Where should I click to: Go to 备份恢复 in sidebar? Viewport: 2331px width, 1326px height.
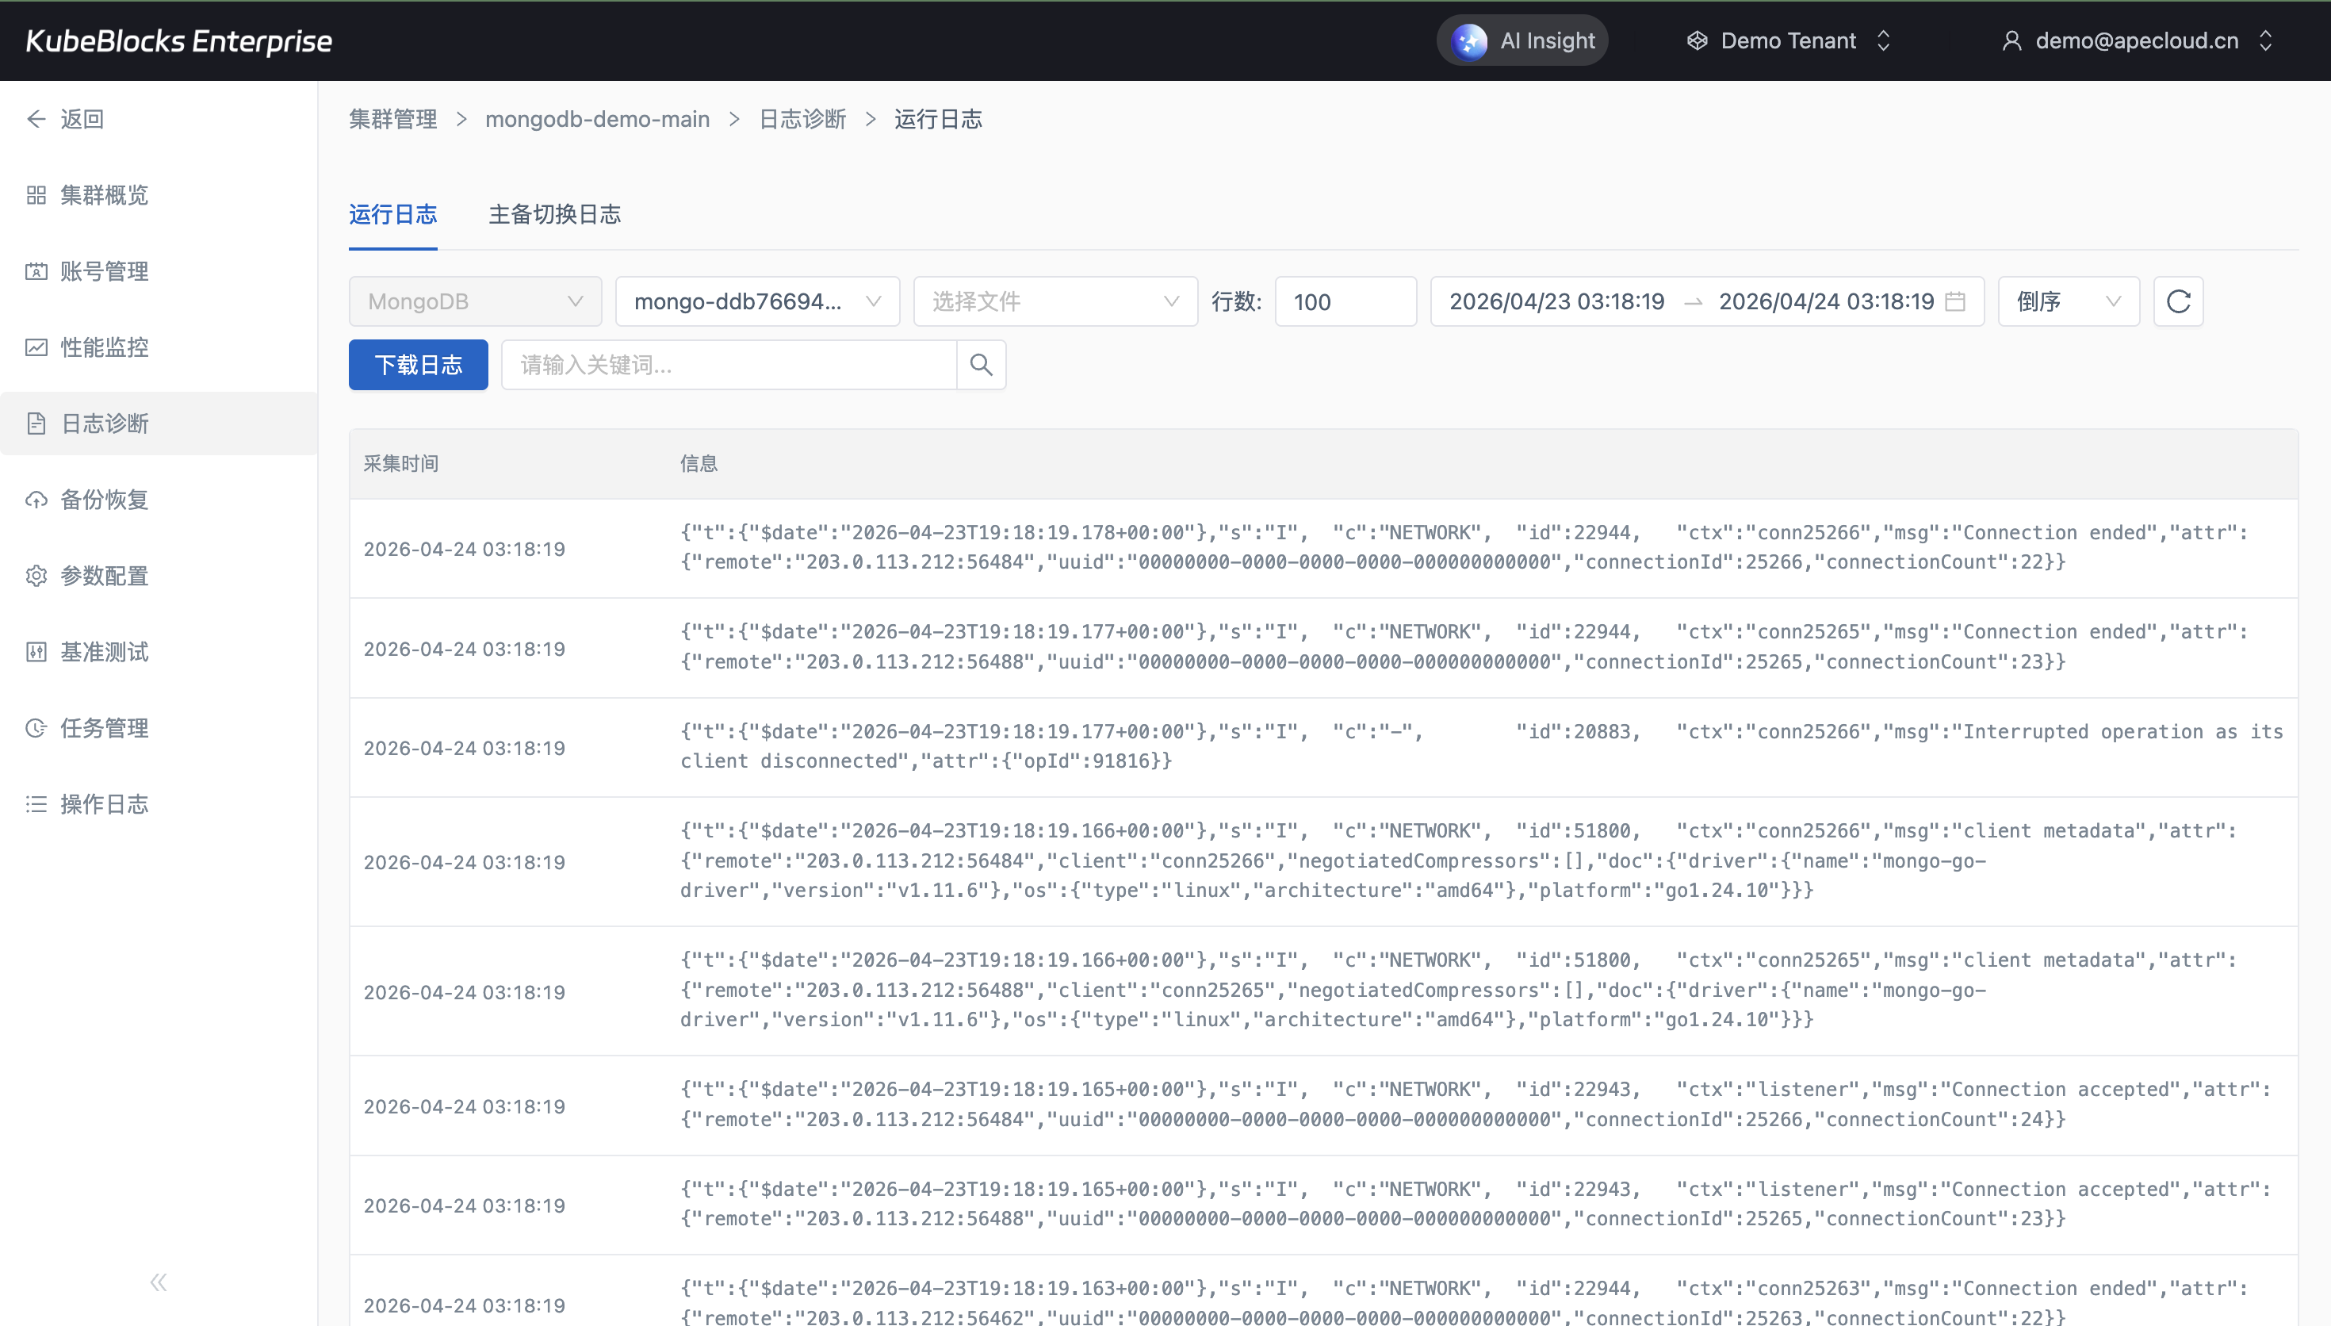104,499
